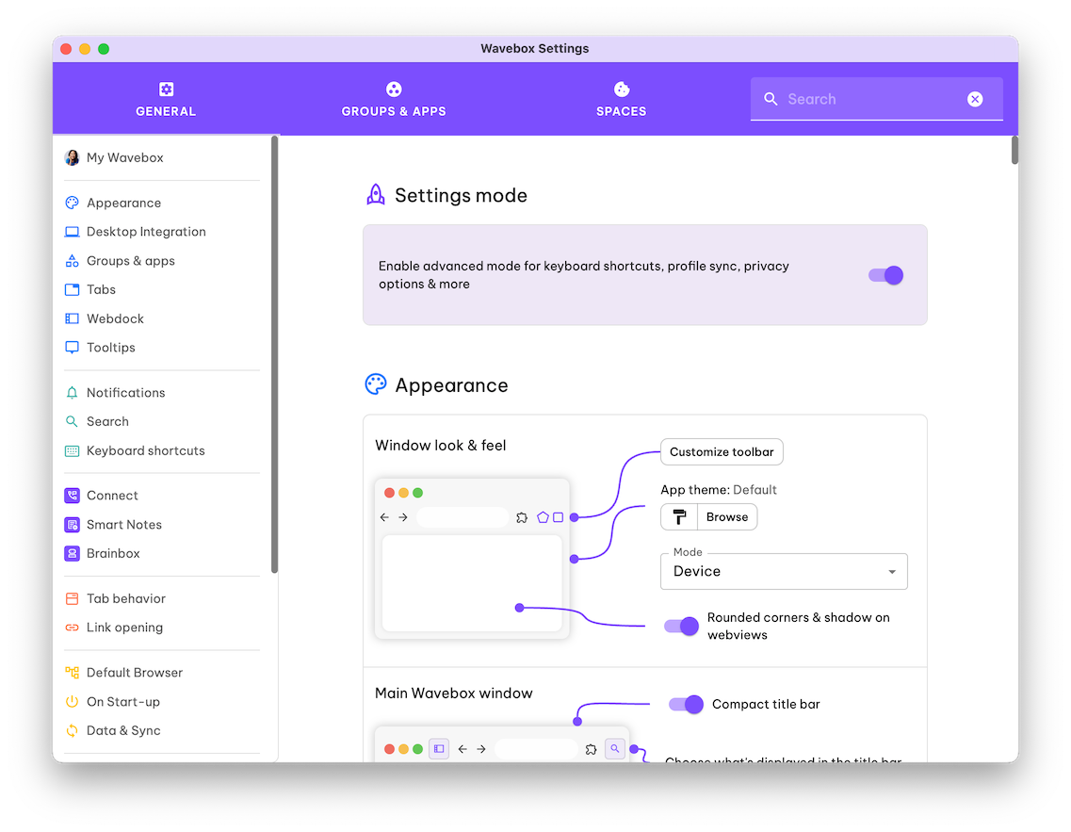Open the Spaces tab
This screenshot has height=832, width=1071.
pyautogui.click(x=621, y=99)
